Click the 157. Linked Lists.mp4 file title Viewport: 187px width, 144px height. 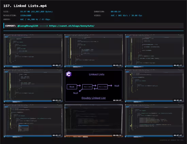(x=25, y=6)
